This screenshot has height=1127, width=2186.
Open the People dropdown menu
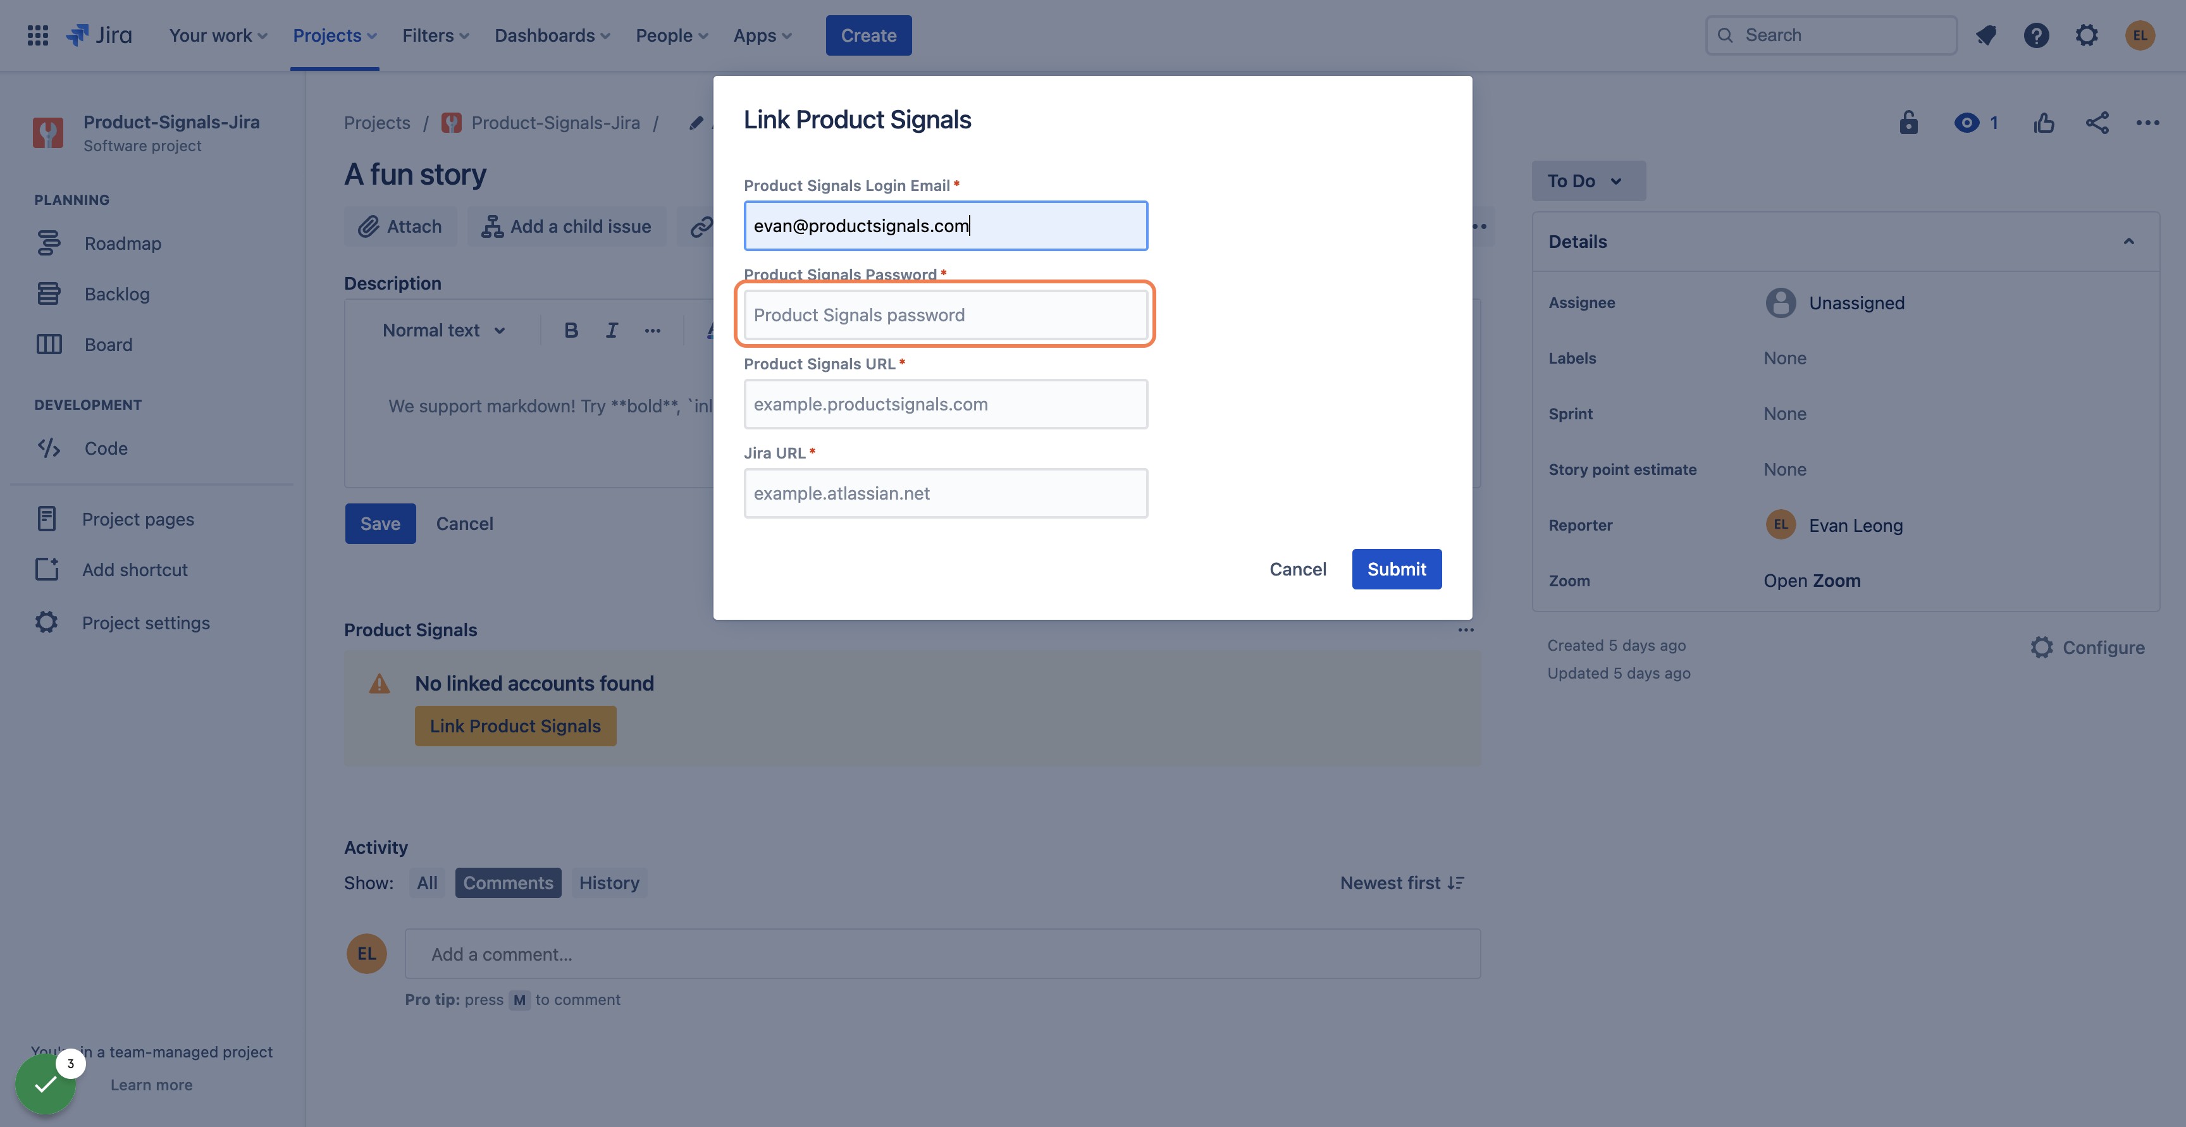click(671, 35)
